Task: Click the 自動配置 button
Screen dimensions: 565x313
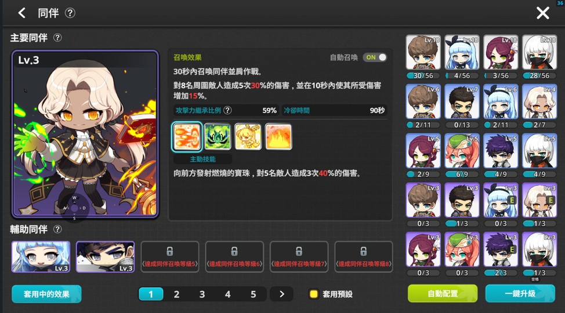Action: tap(443, 293)
